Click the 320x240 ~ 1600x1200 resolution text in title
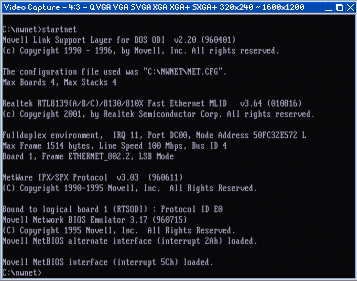This screenshot has width=357, height=281. coord(262,7)
